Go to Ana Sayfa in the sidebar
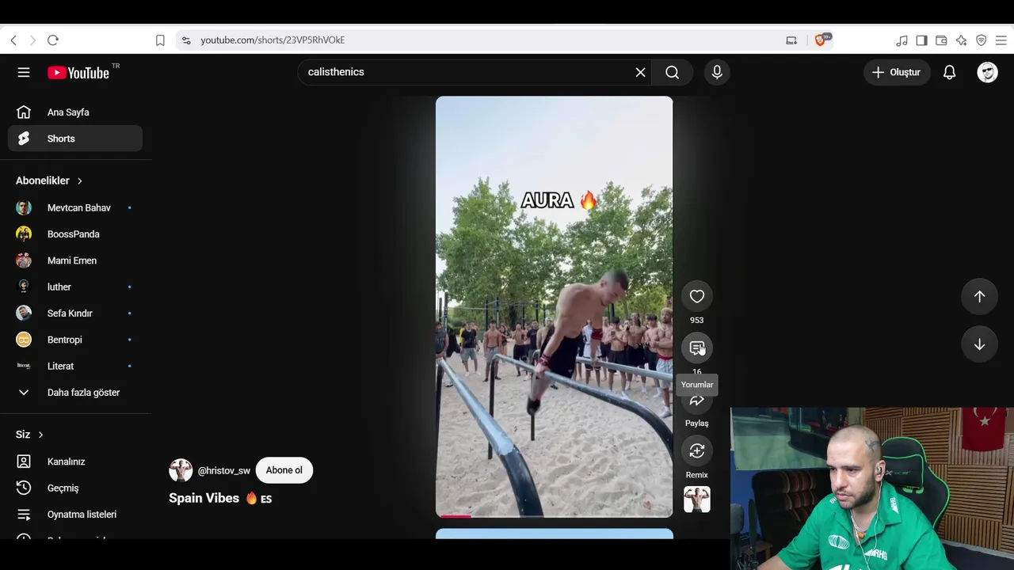 [x=75, y=112]
